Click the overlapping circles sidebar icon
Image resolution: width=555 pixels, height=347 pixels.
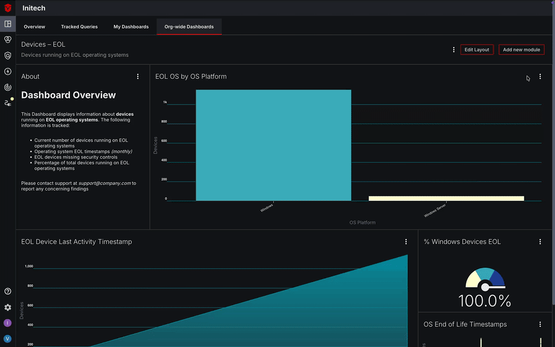click(x=8, y=40)
